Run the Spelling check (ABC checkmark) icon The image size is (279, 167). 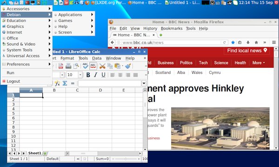point(85,66)
